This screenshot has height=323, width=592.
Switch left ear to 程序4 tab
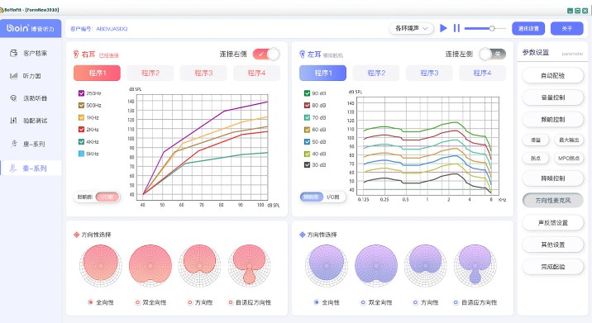point(483,73)
